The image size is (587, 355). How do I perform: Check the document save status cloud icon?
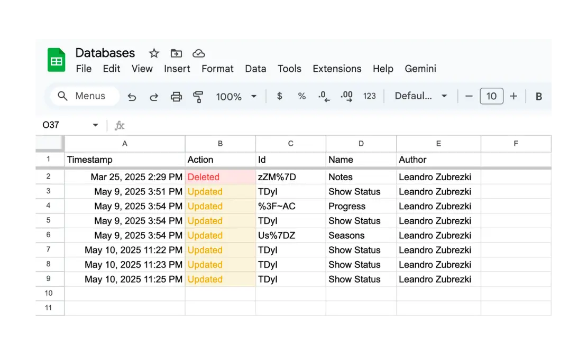[199, 53]
